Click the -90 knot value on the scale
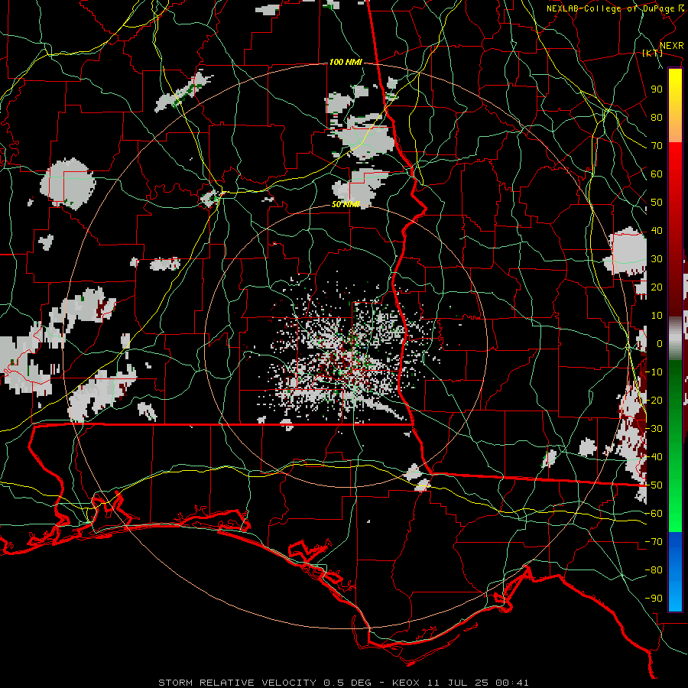Image resolution: width=688 pixels, height=688 pixels. tap(654, 598)
